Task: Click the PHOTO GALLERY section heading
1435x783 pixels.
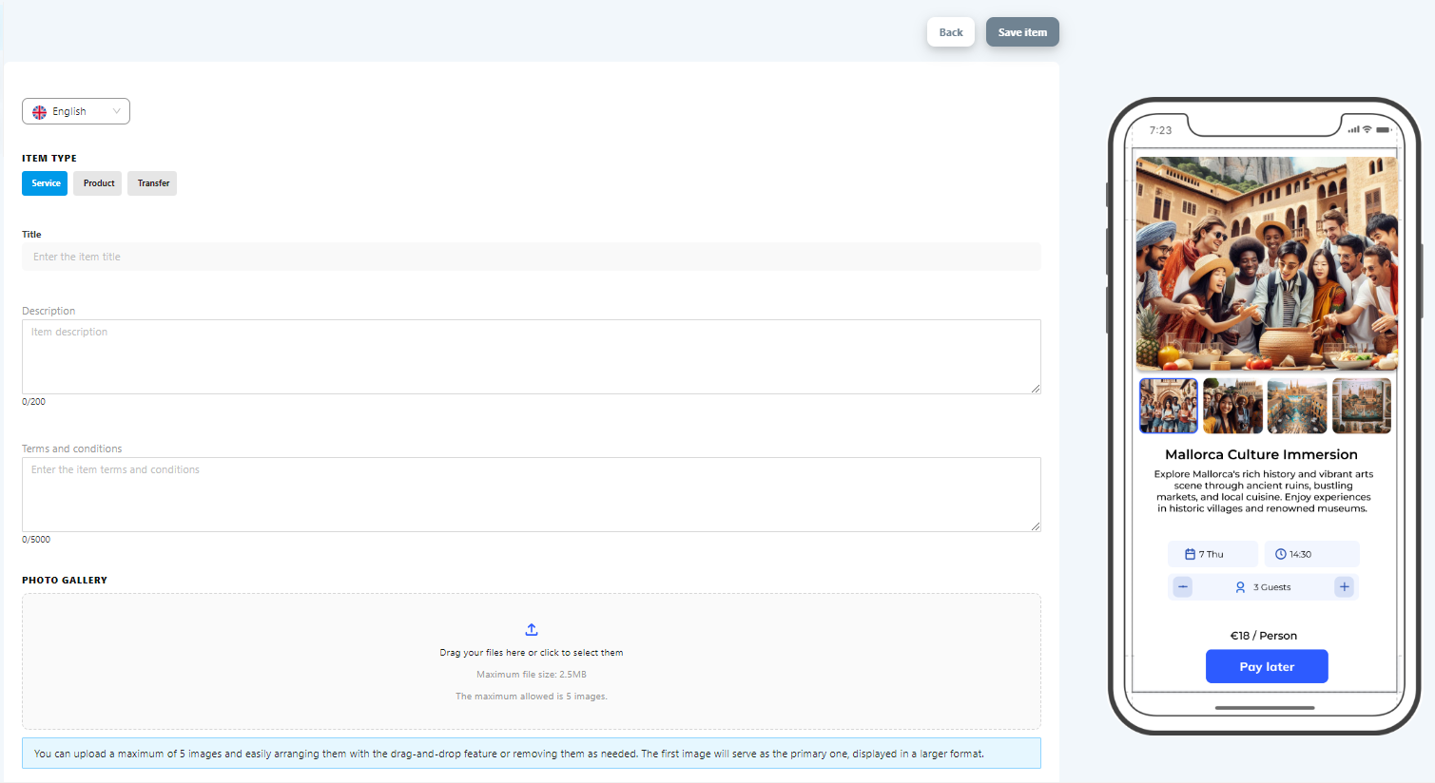Action: coord(65,580)
